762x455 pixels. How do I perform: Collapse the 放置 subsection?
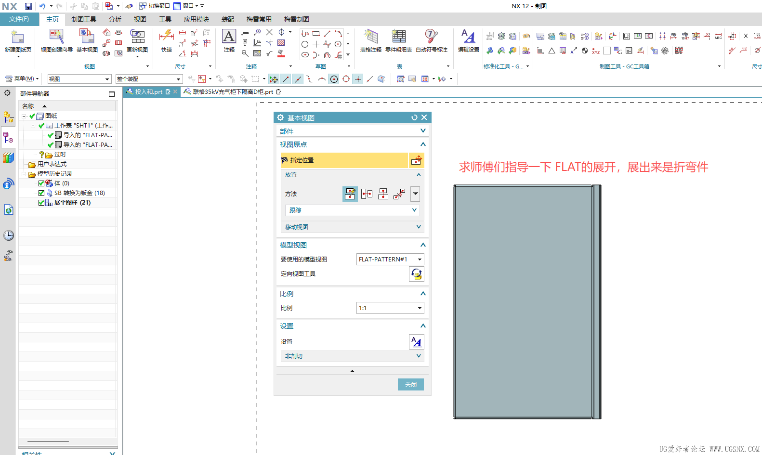click(419, 175)
